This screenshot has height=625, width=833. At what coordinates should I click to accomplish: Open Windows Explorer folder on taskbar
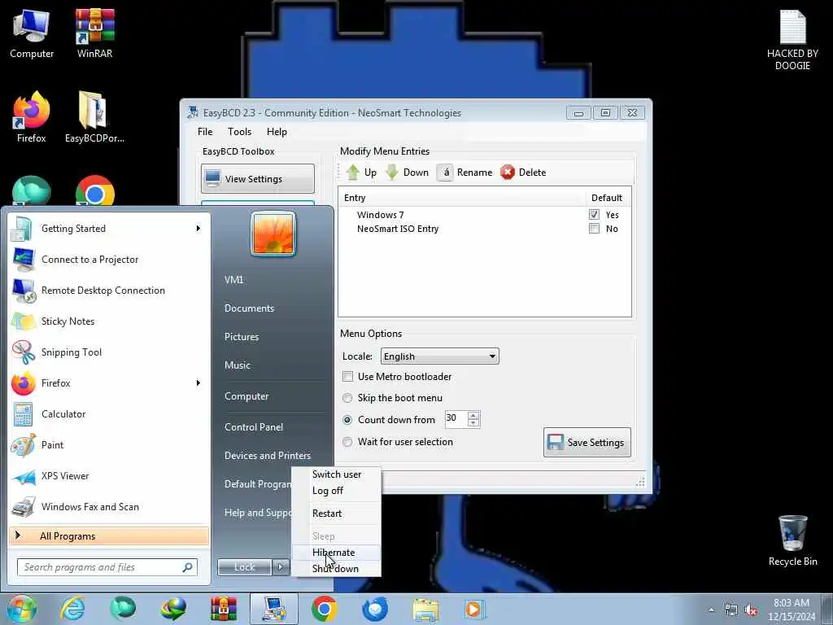(425, 609)
